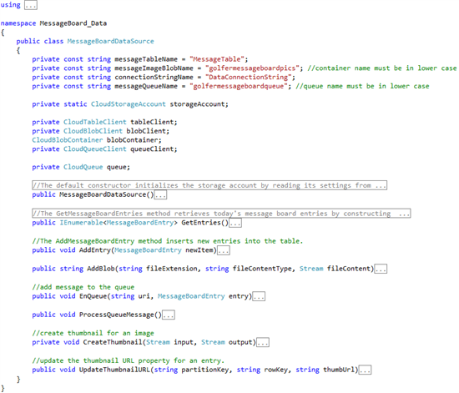Screen dimensions: 459x393
Task: Click the UpdateThumbnailURL method name
Action: [x=114, y=370]
